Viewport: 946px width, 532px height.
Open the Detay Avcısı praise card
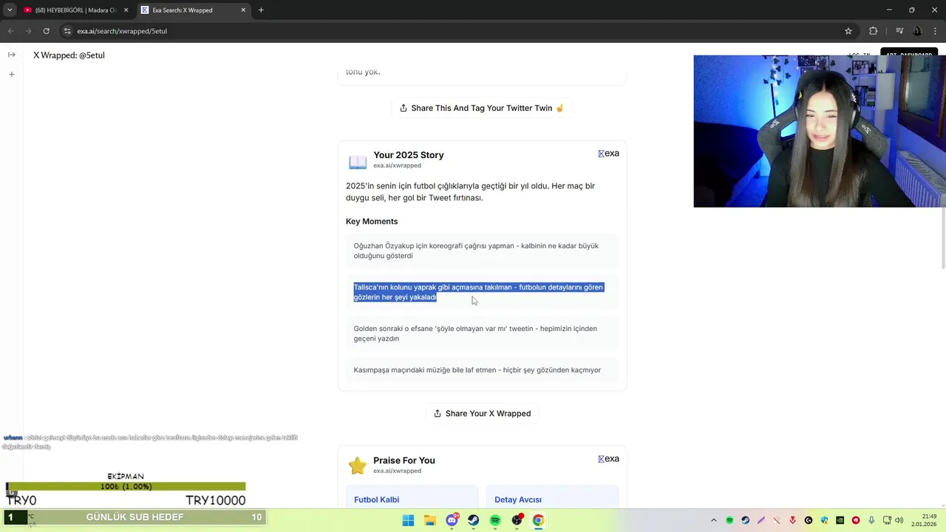click(552, 497)
